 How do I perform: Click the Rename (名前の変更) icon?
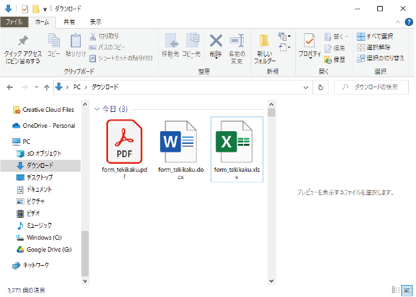pyautogui.click(x=236, y=45)
